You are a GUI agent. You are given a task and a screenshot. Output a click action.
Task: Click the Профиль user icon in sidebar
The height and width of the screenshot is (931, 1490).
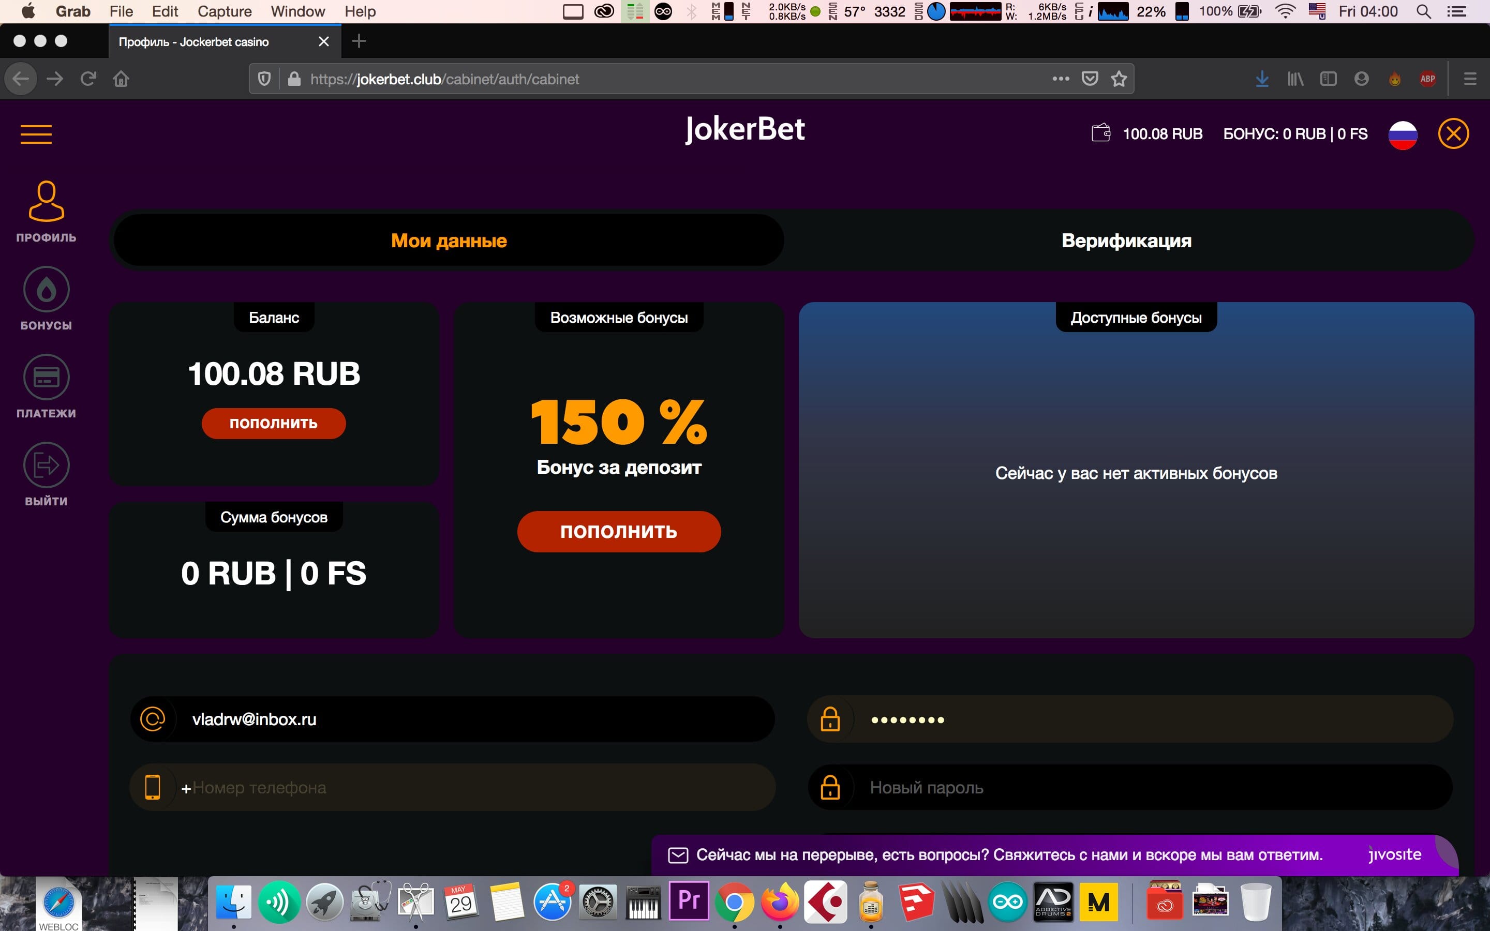coord(46,201)
